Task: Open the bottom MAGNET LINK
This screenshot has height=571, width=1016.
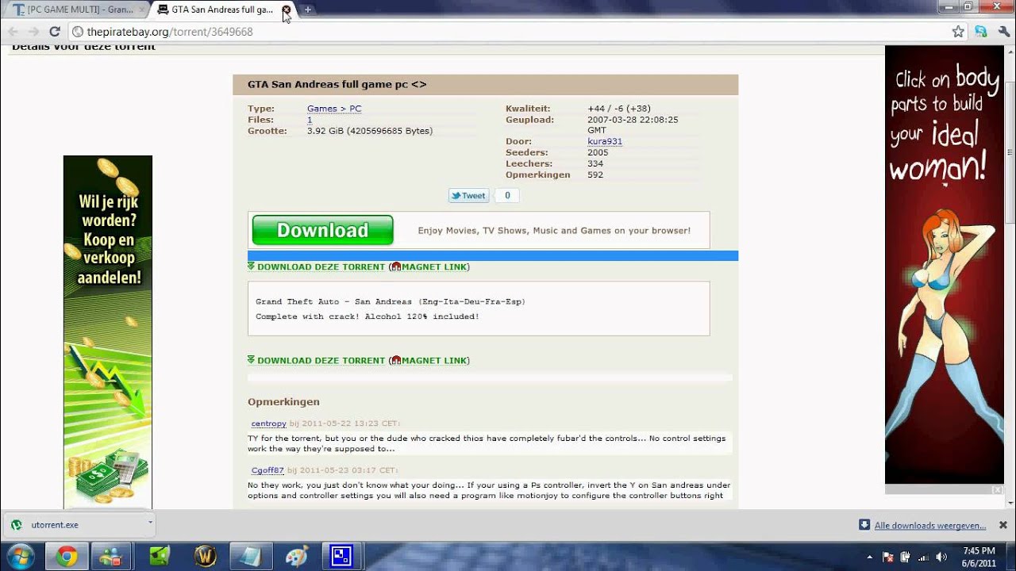Action: click(433, 361)
